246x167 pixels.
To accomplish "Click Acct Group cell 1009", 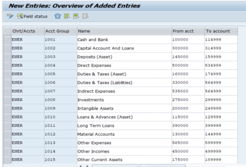I will click(x=61, y=108).
